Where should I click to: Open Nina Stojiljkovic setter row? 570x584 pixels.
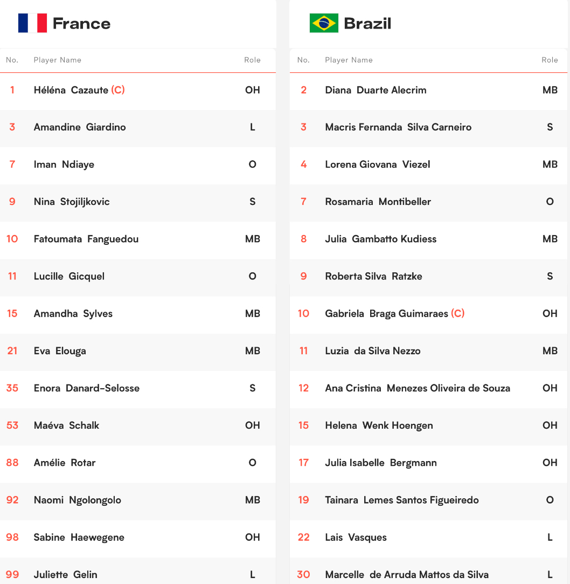(138, 202)
